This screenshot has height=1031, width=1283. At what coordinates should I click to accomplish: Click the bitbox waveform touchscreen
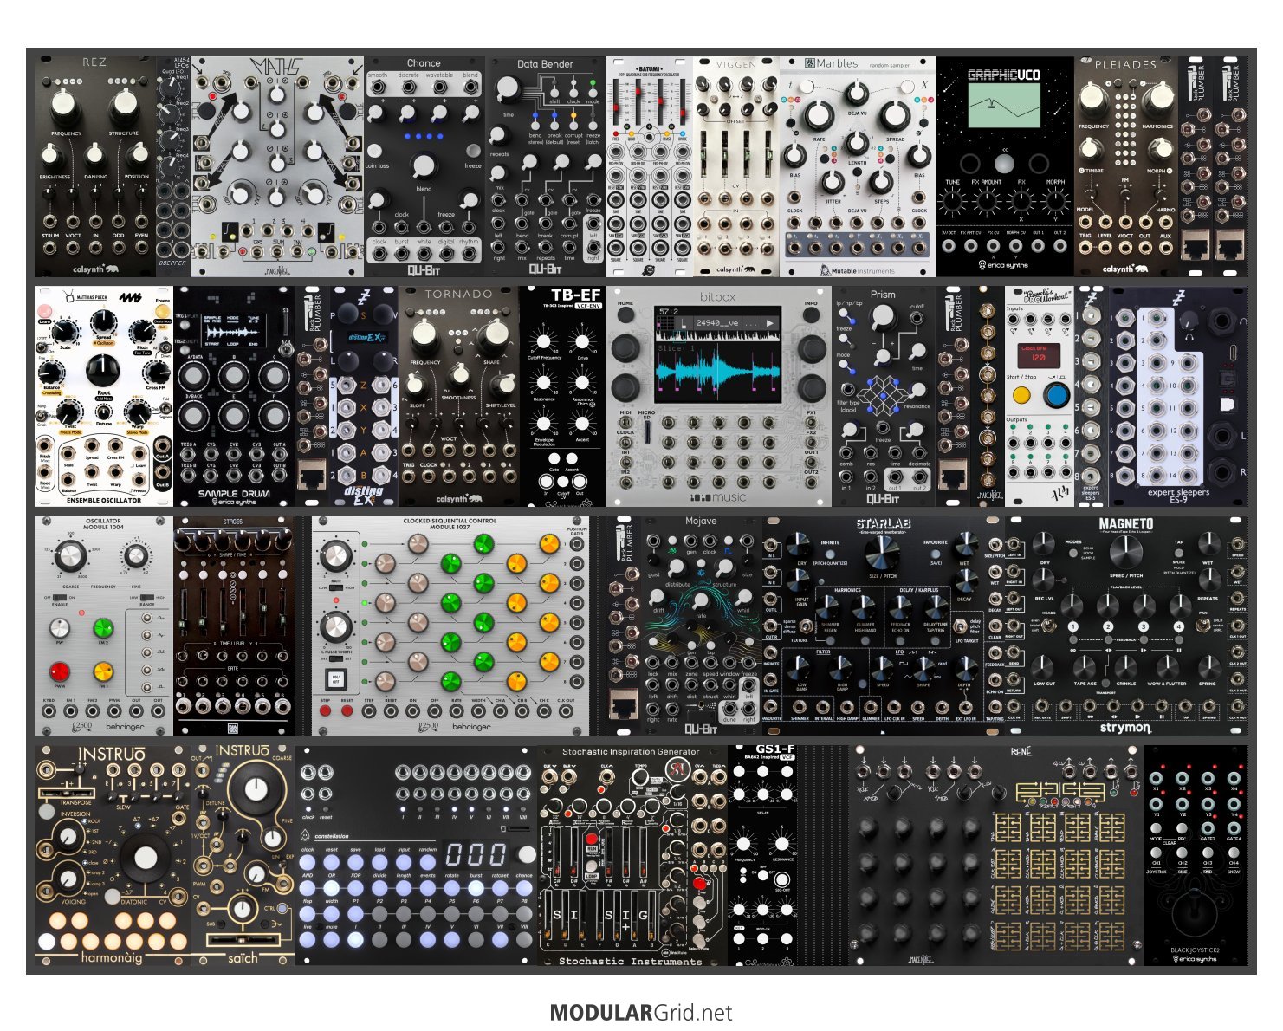[x=716, y=354]
